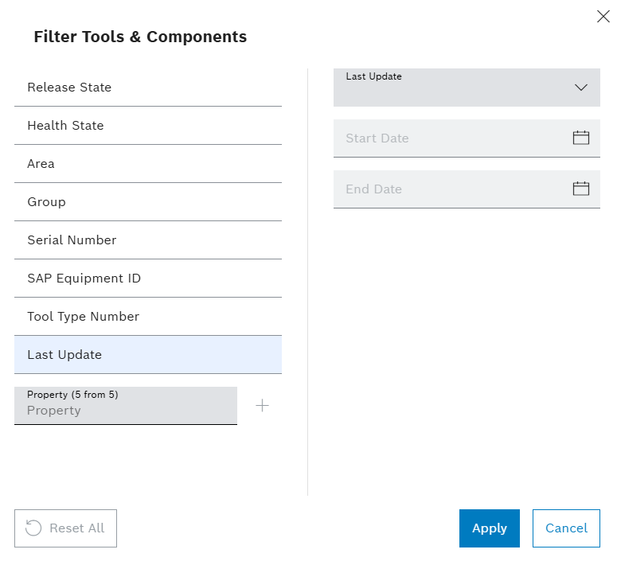Open the Start Date calendar picker

click(x=581, y=138)
